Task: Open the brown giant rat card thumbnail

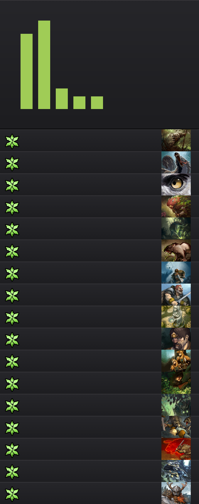Action: pyautogui.click(x=176, y=251)
